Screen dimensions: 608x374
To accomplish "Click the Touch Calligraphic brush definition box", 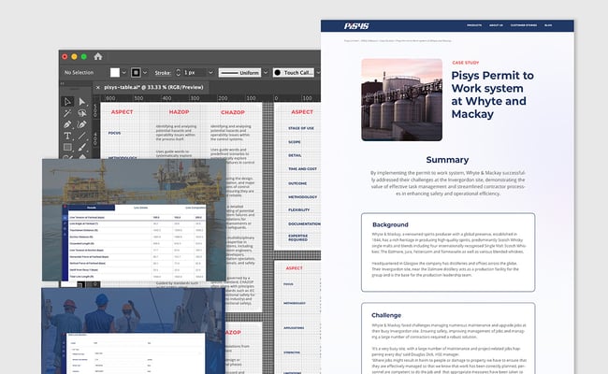I will coord(294,73).
